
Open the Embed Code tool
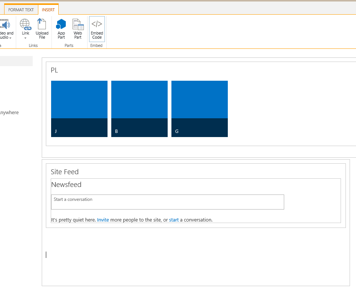tap(97, 29)
